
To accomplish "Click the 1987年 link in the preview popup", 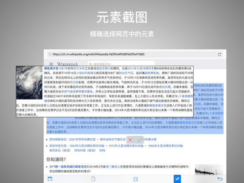I will point(63,69).
